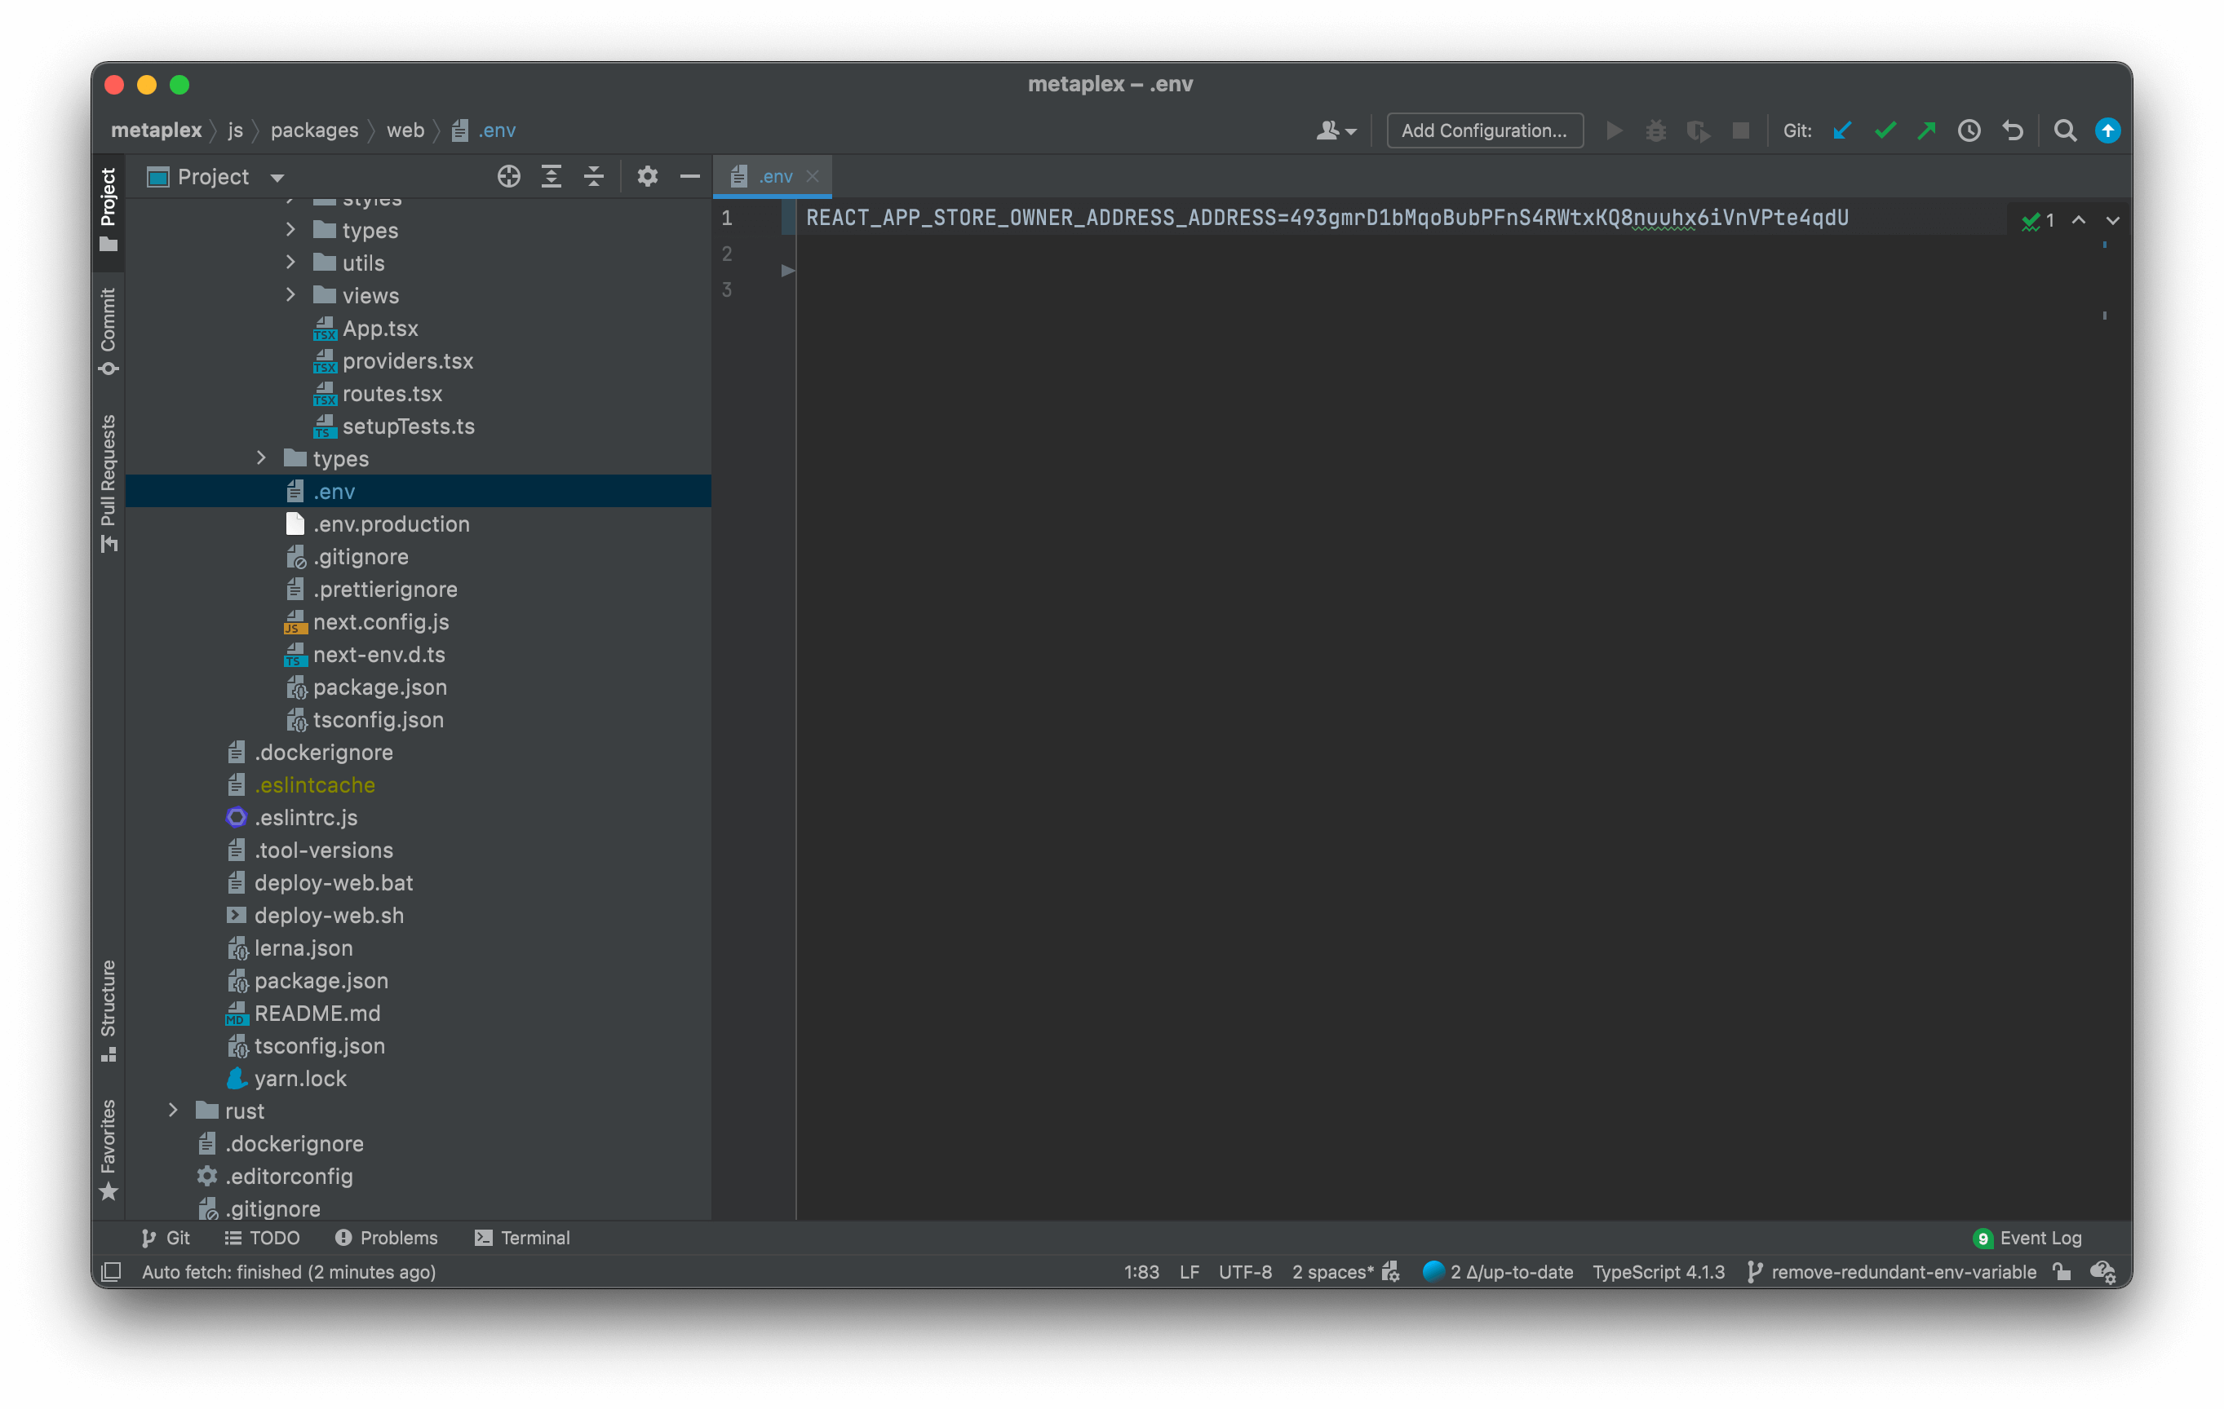Click the Collapse All icon in Project panel
Screen dimensions: 2224x1409
pos(594,176)
